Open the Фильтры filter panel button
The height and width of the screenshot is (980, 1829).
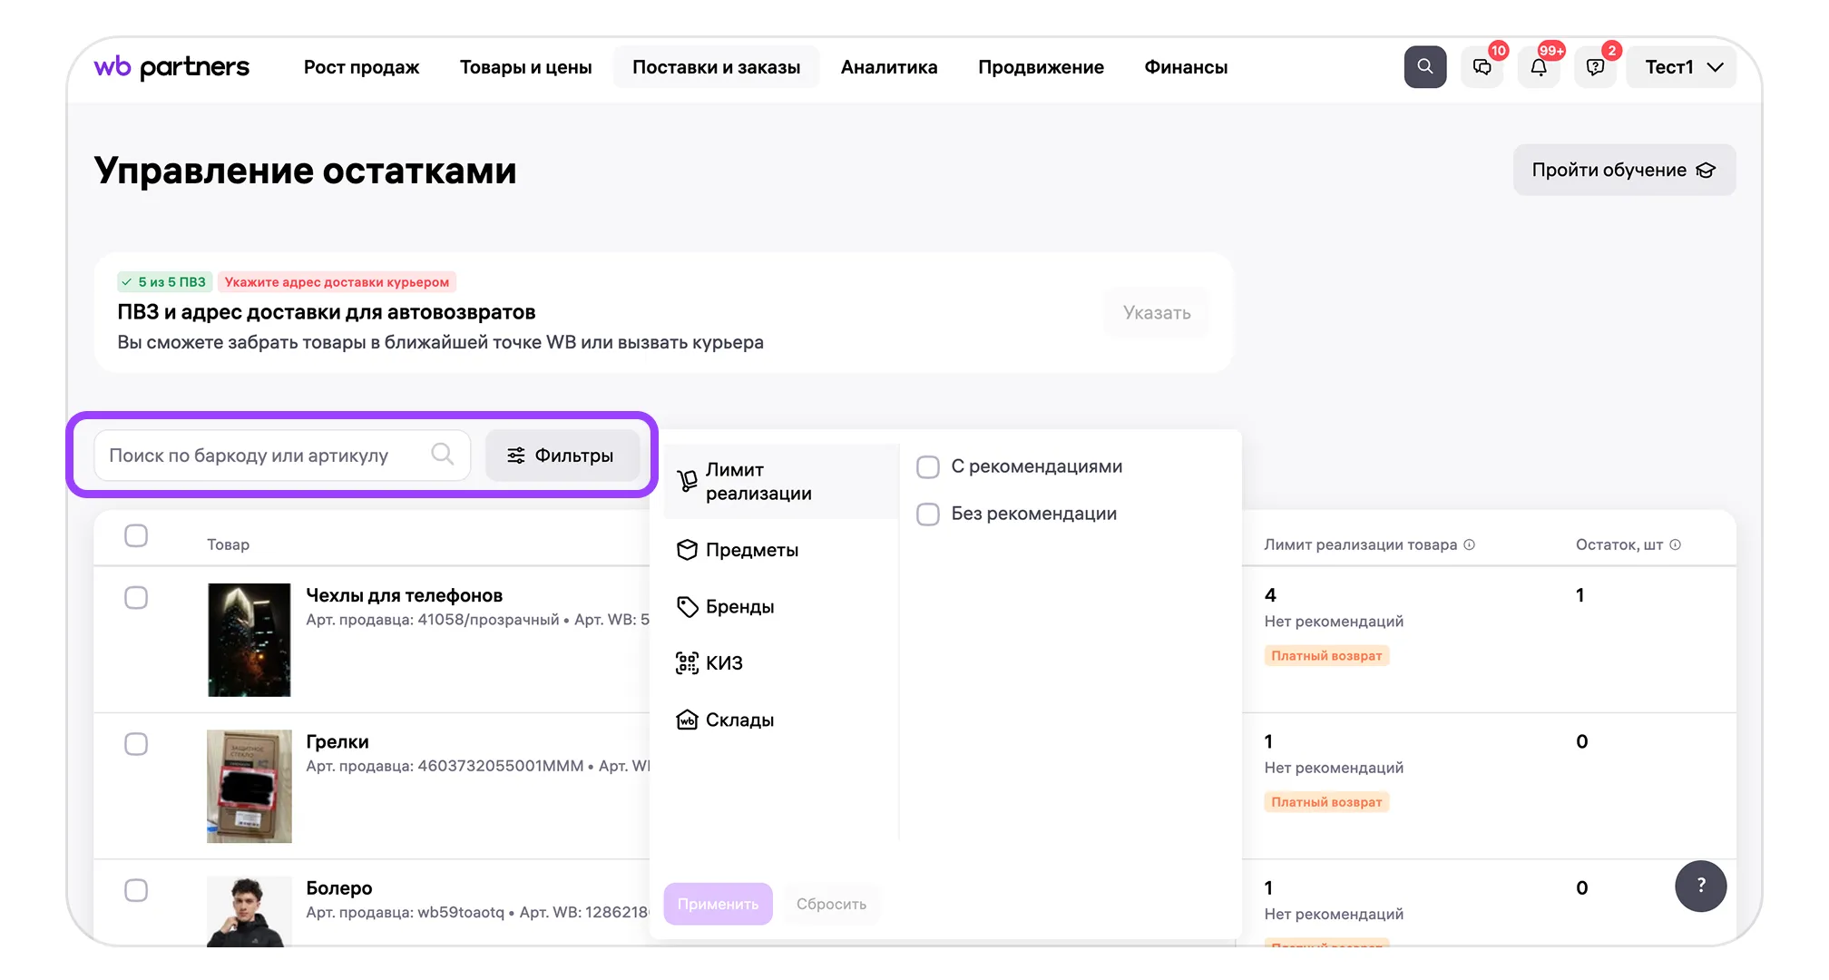562,456
